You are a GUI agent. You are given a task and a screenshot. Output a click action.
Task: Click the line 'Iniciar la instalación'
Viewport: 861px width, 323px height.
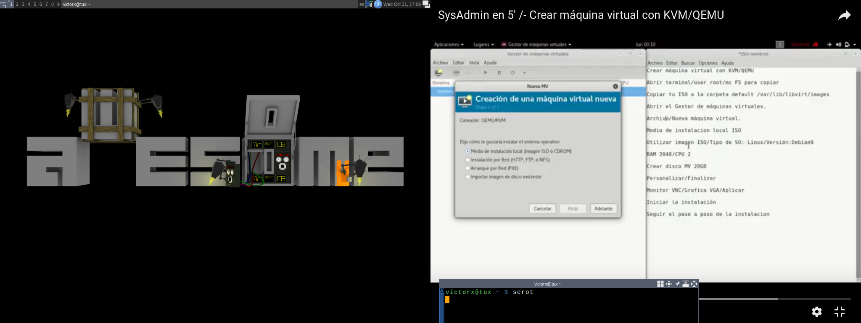681,202
